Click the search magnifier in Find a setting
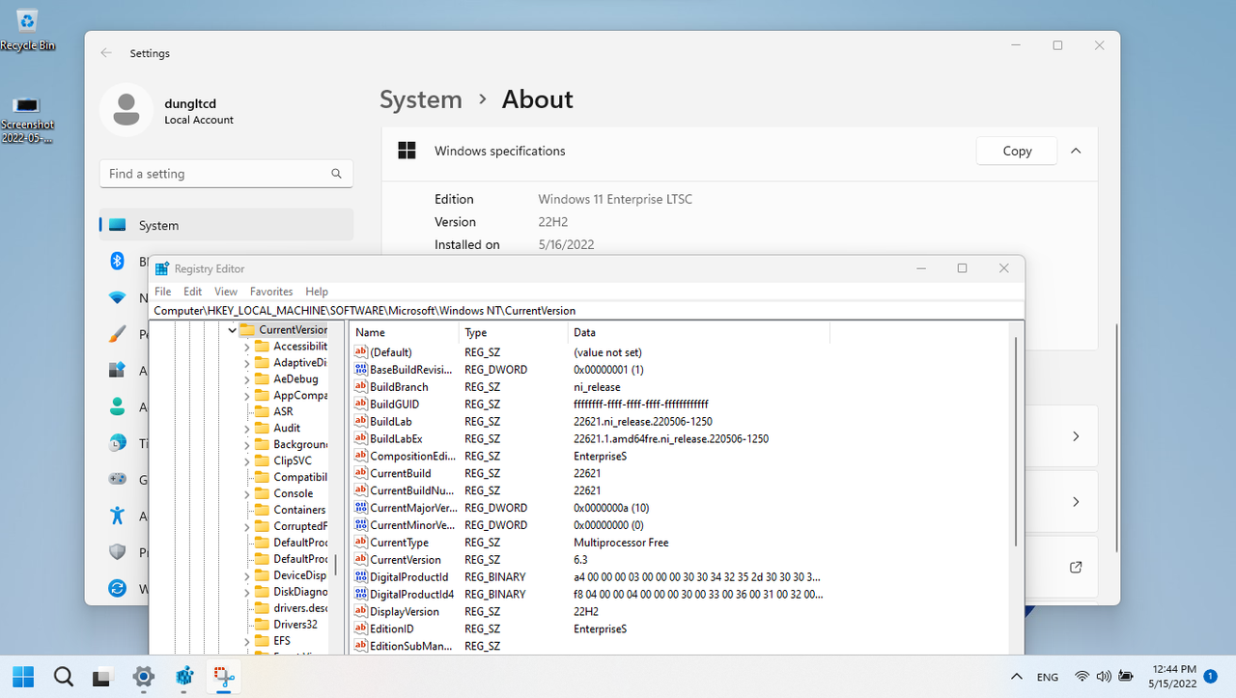 click(x=336, y=174)
